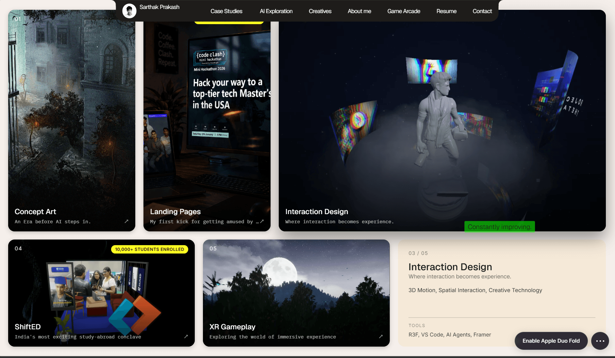Image resolution: width=615 pixels, height=358 pixels.
Task: Click the Constantly improving green badge
Action: [x=500, y=226]
